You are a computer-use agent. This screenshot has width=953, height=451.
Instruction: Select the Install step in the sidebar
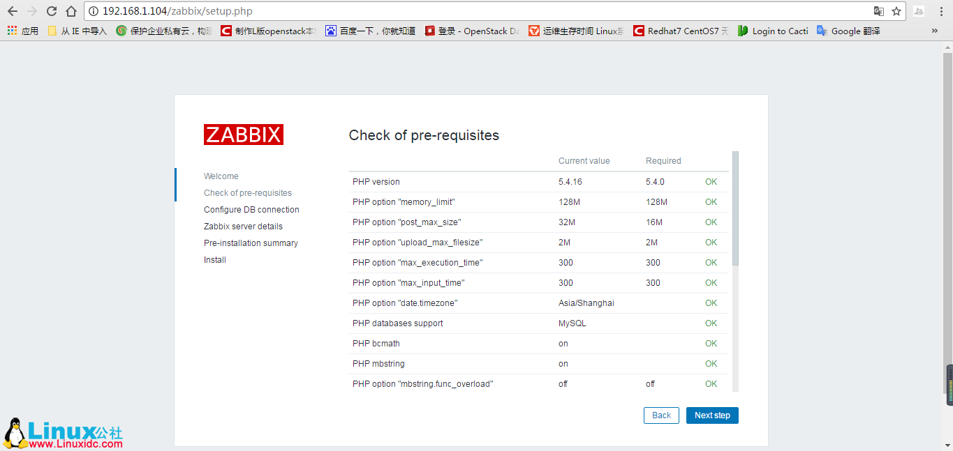214,259
